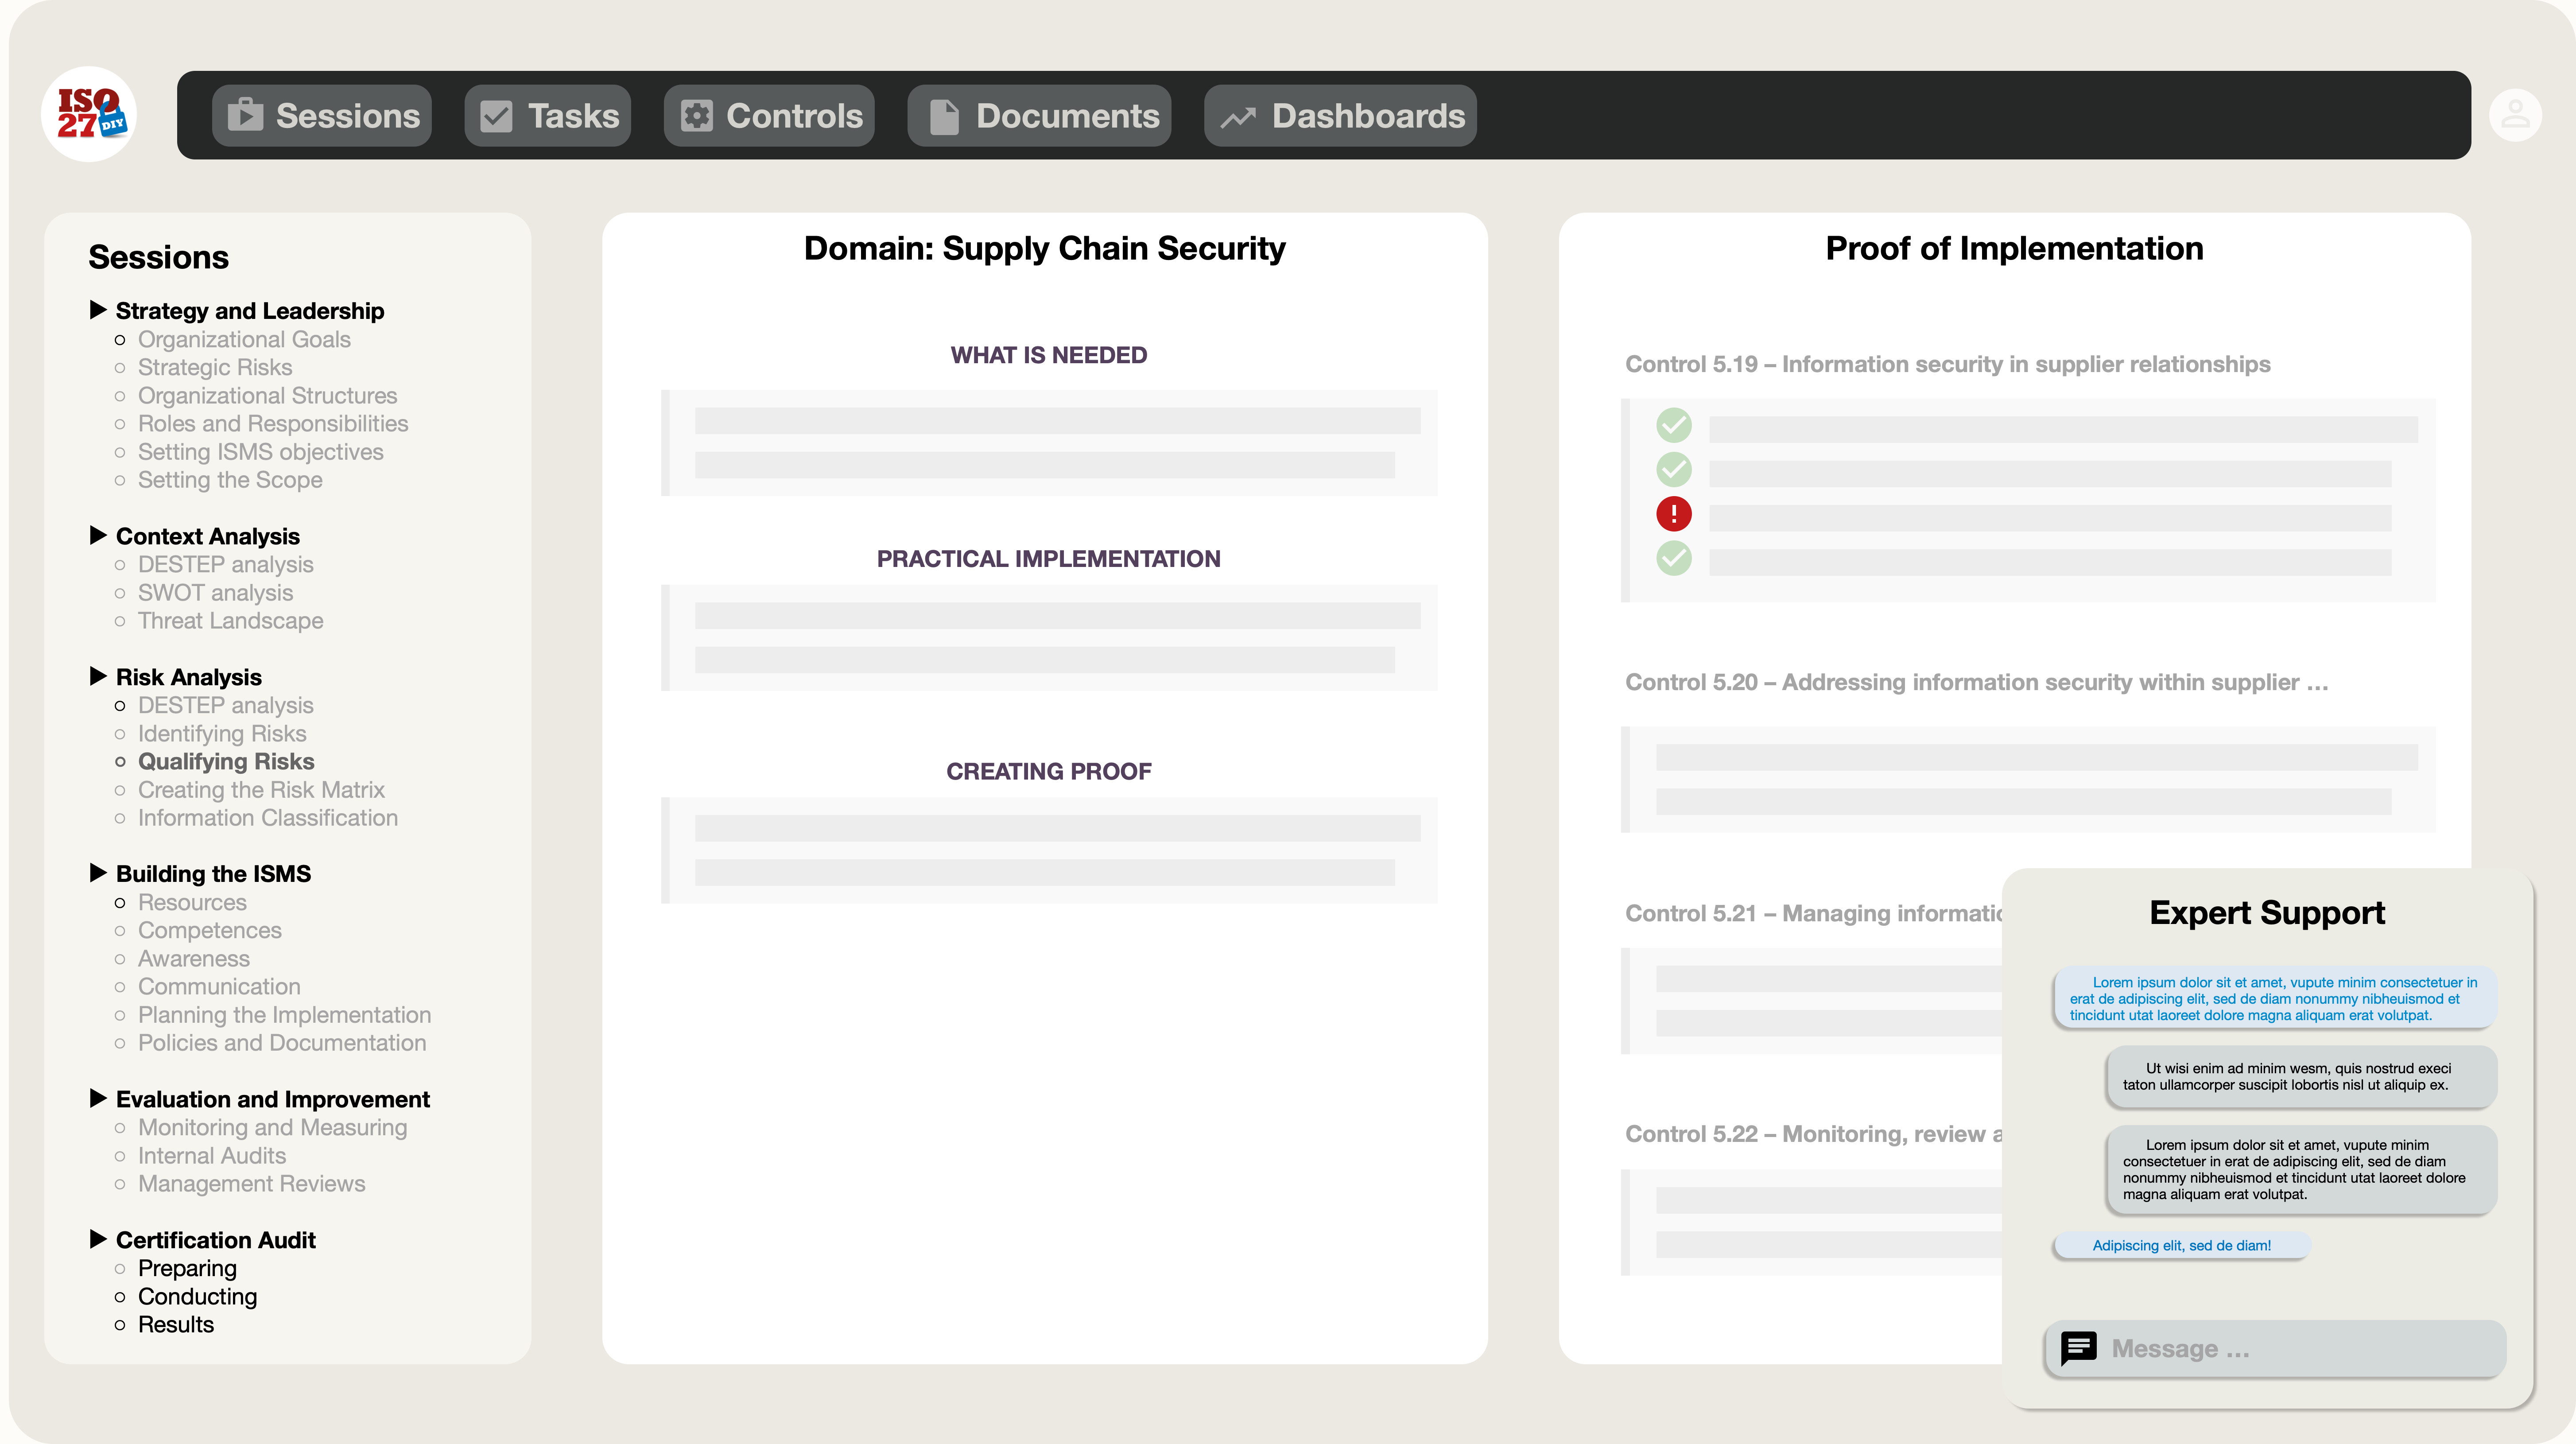Open the Qualifying Risks session
Screen dimensions: 2576x1444
coord(226,761)
